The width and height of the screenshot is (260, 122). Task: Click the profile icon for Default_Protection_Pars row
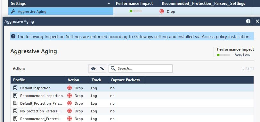15,103
